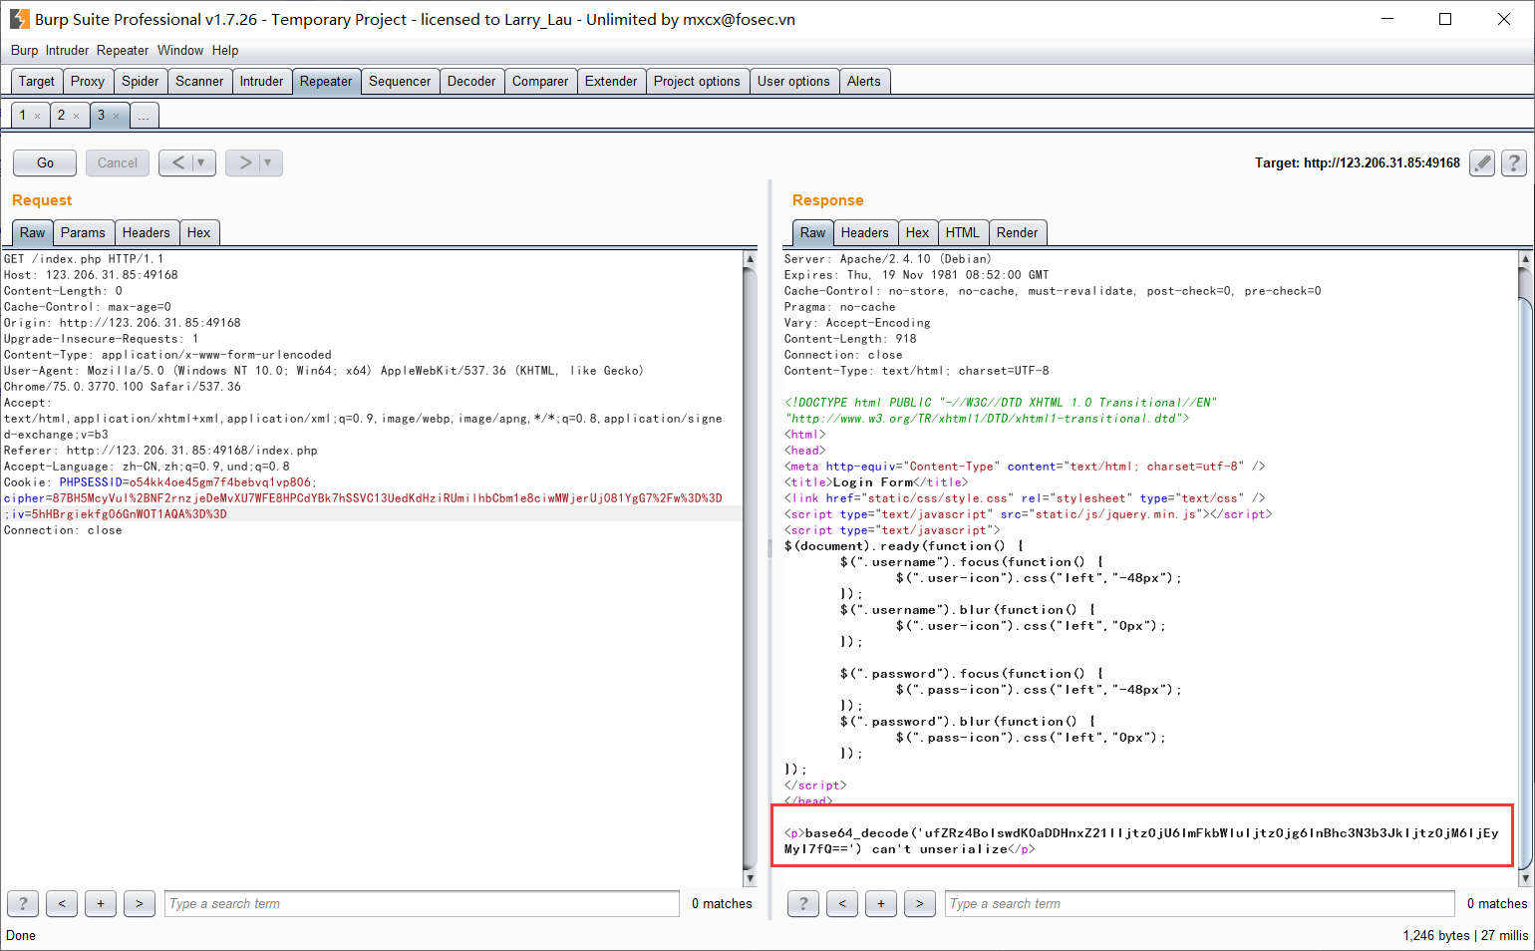Open forward history dropdown arrow
Viewport: 1535px width, 951px height.
[269, 162]
